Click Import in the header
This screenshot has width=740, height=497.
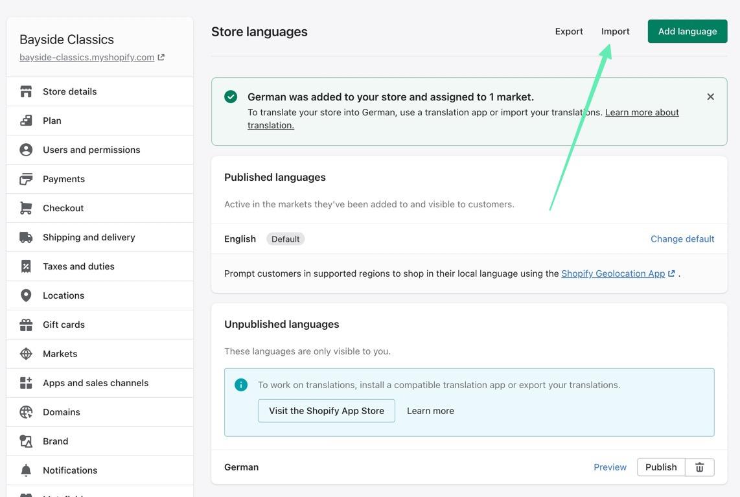(615, 31)
